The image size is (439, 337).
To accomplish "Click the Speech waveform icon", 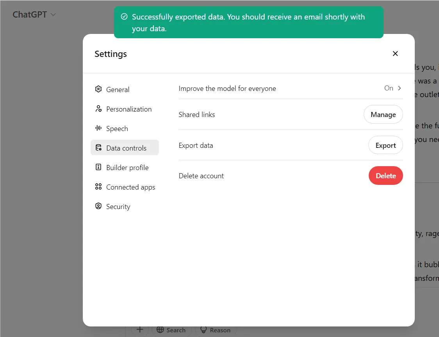I will [x=98, y=128].
